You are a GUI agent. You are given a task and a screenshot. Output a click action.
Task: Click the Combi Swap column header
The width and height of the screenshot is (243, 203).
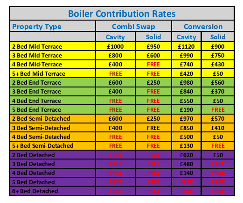click(133, 26)
